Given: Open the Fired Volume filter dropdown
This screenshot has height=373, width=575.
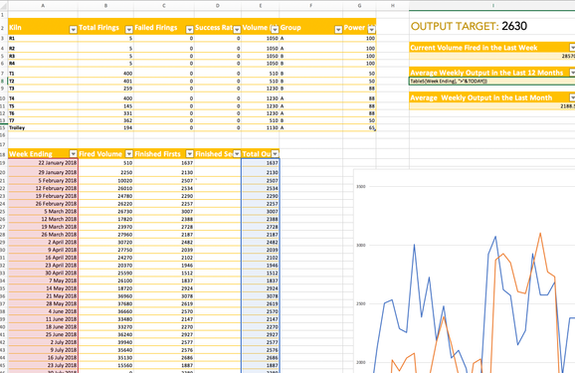Looking at the screenshot, I should [x=128, y=154].
